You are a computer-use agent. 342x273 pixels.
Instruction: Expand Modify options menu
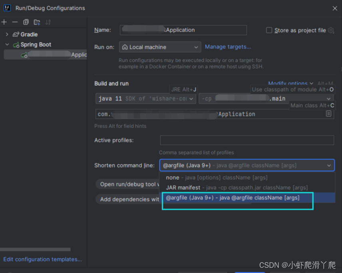290,84
